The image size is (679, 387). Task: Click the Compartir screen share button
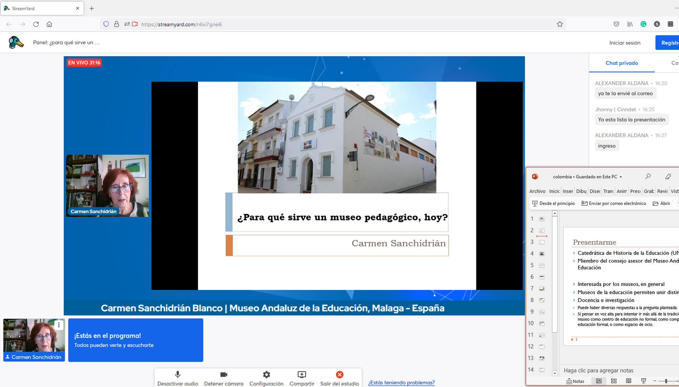[x=302, y=378]
